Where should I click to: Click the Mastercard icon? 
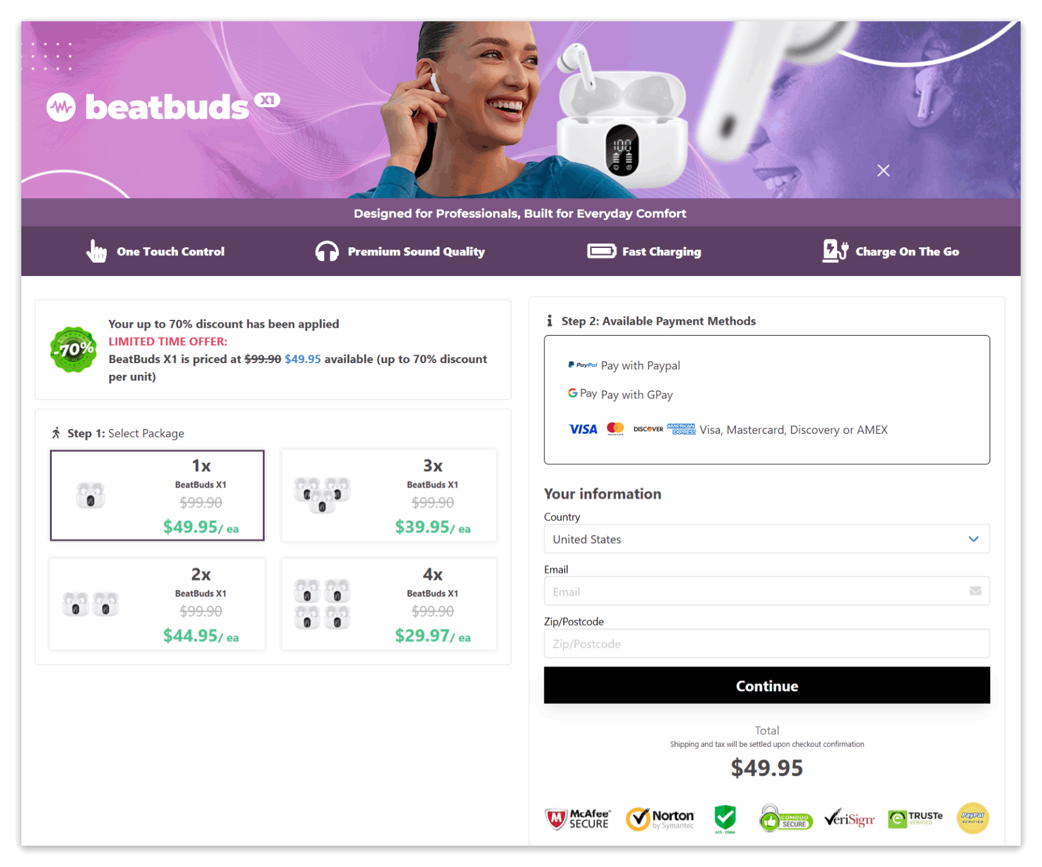616,429
